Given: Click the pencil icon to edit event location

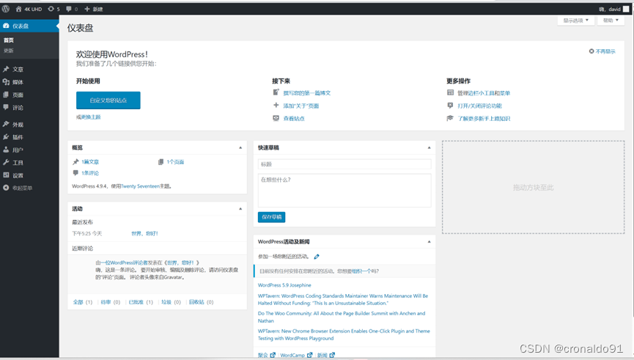Looking at the screenshot, I should [x=317, y=257].
